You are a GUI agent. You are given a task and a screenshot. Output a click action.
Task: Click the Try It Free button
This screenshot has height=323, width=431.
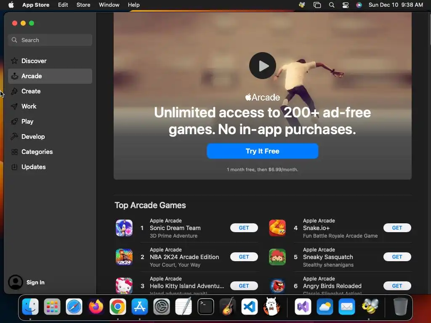[263, 151]
